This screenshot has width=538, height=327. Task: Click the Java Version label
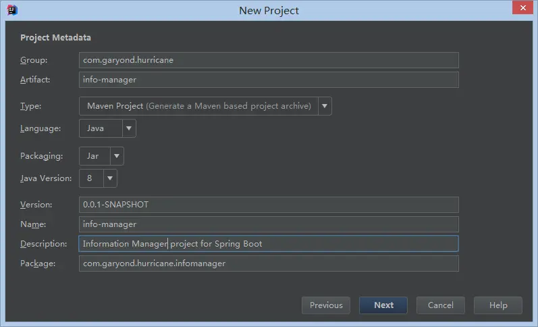tap(46, 178)
